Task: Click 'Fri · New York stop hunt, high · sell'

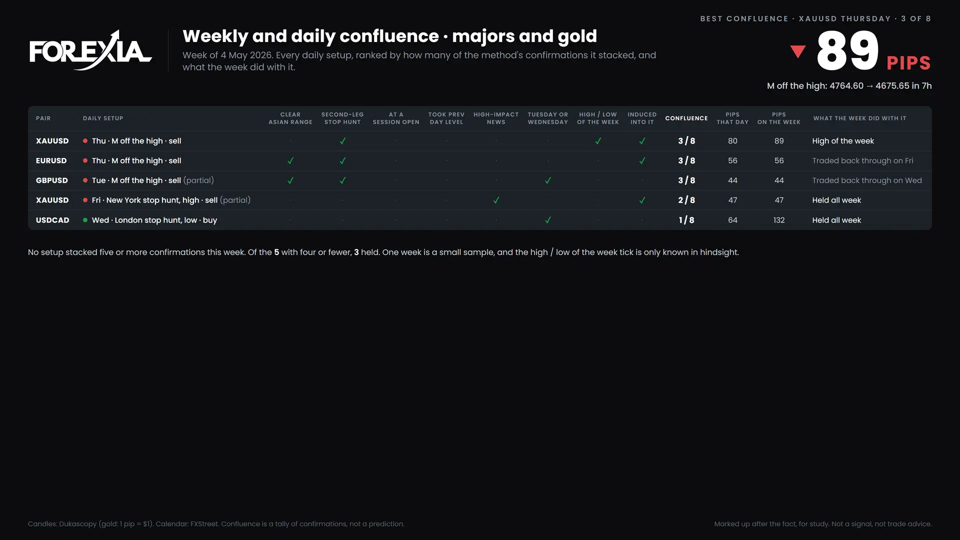Action: 154,200
